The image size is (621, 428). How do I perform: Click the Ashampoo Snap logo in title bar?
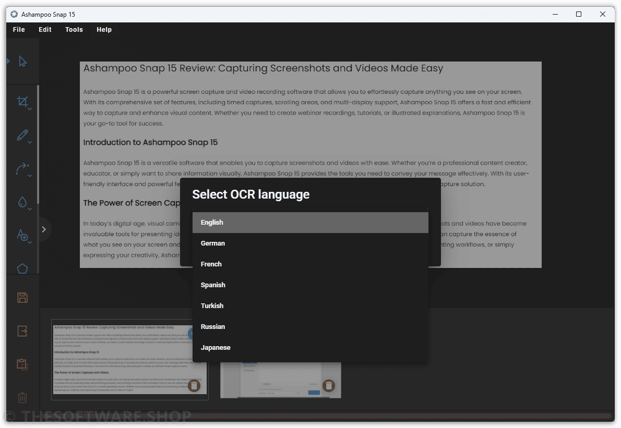pos(14,14)
